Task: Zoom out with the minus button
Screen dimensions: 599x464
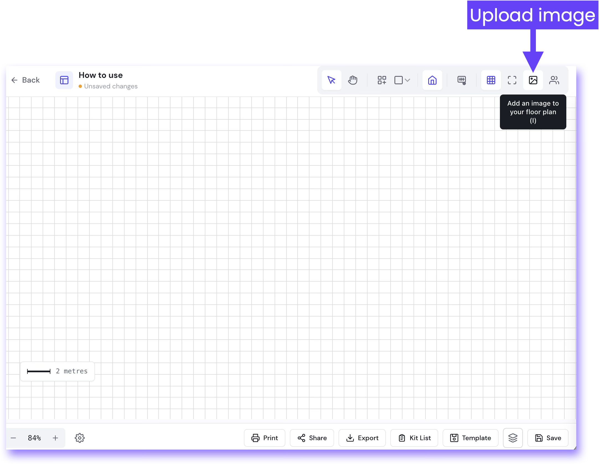Action: coord(13,438)
